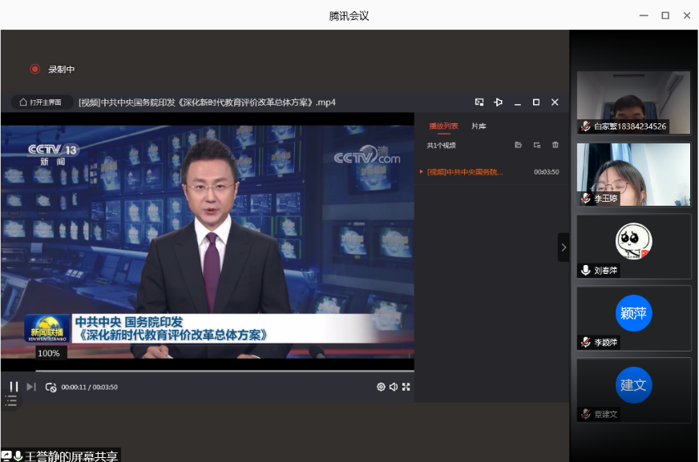Expand the playlist video entry arrow
Image resolution: width=699 pixels, height=462 pixels.
[x=422, y=171]
